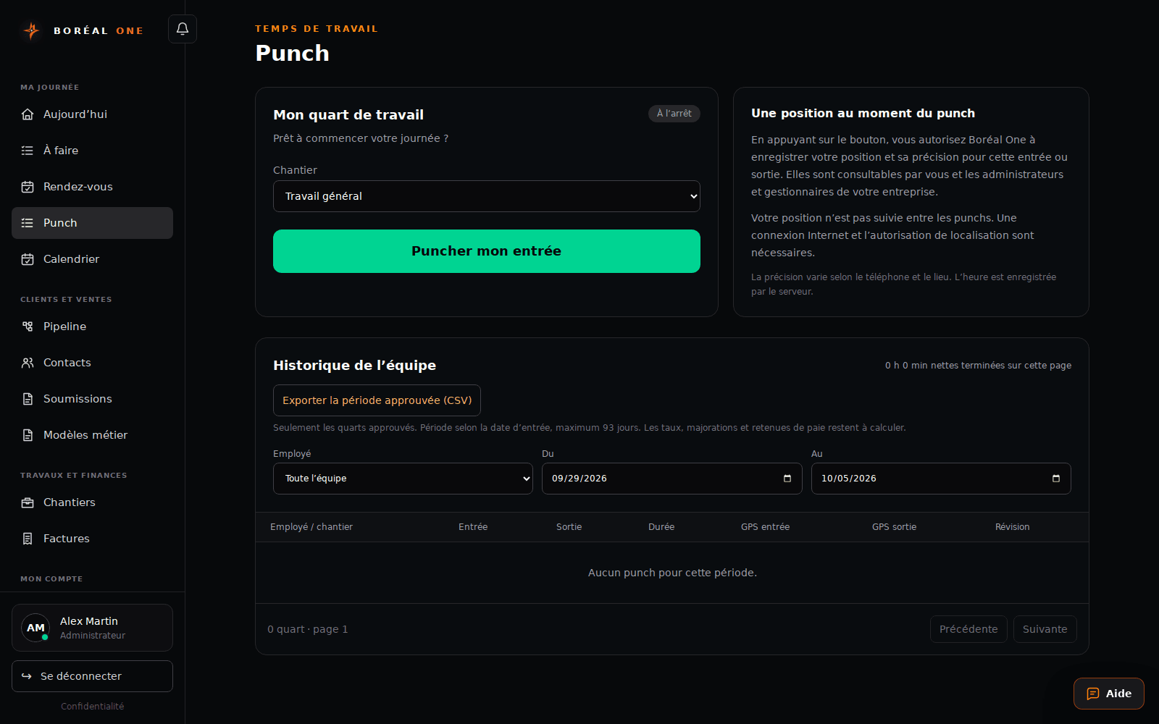The height and width of the screenshot is (724, 1159).
Task: Open the notifications bell
Action: [x=183, y=29]
